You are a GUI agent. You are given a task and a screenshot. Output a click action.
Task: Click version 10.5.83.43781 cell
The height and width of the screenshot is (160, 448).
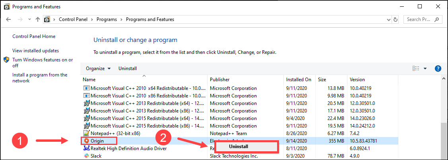pos(363,141)
